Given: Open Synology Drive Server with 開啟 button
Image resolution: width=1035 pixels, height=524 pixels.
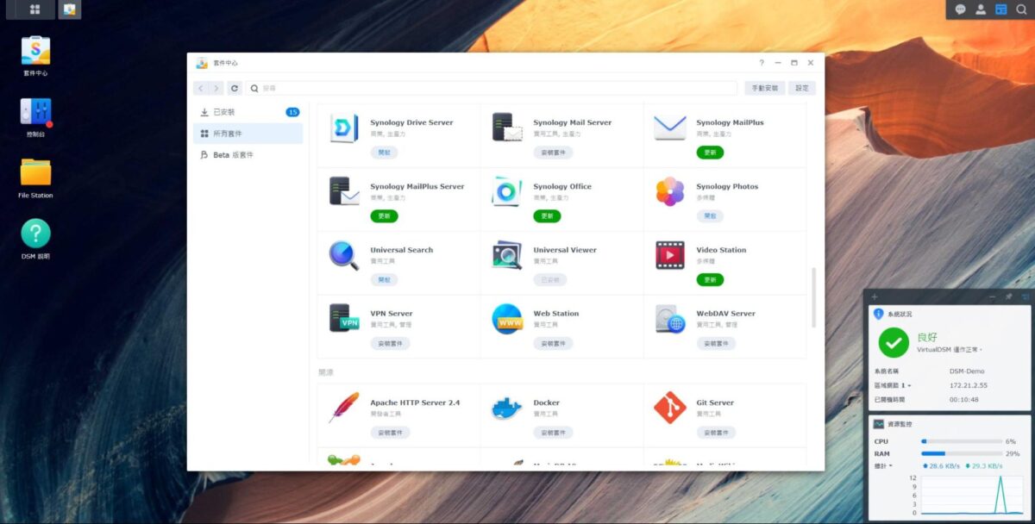Looking at the screenshot, I should click(x=384, y=153).
